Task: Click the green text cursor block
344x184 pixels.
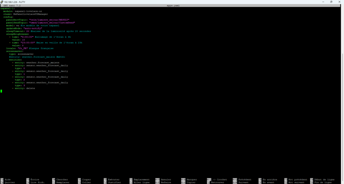Action: tap(1, 91)
